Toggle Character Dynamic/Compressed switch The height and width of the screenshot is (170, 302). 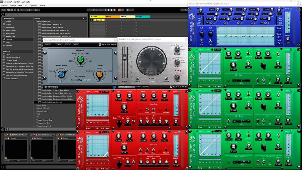[x=80, y=80]
